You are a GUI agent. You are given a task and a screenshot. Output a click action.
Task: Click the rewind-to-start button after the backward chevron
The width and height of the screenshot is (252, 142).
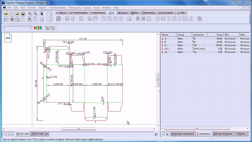[185, 19]
